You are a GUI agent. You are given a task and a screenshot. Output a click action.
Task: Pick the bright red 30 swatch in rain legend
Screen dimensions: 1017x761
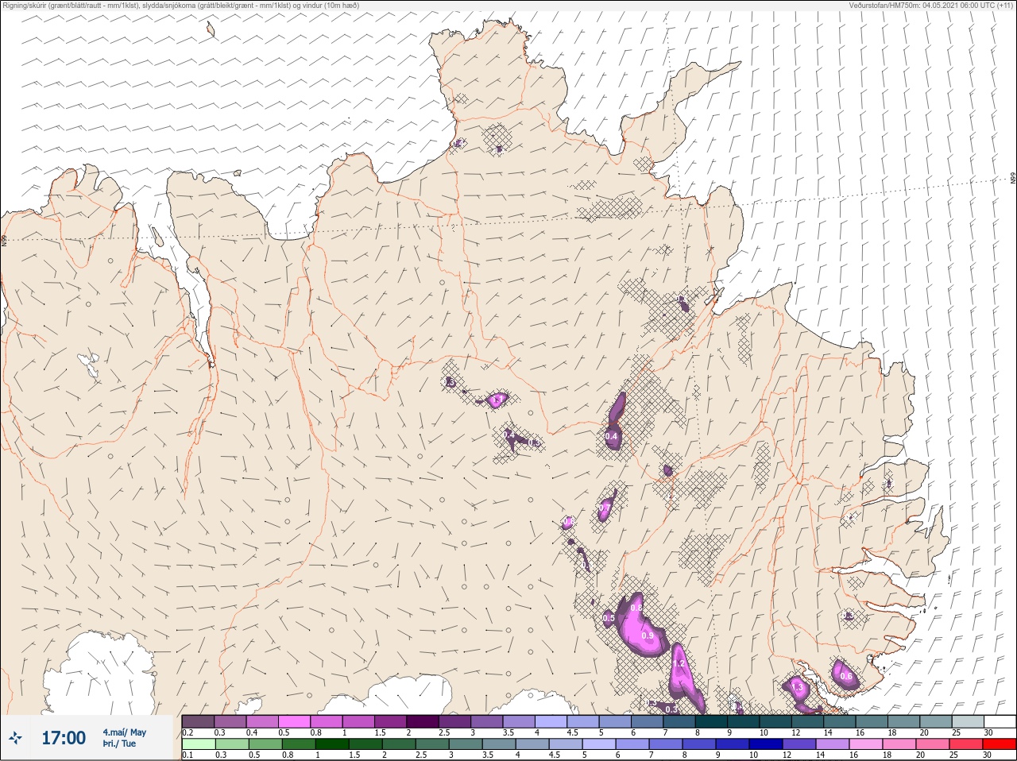(1000, 744)
